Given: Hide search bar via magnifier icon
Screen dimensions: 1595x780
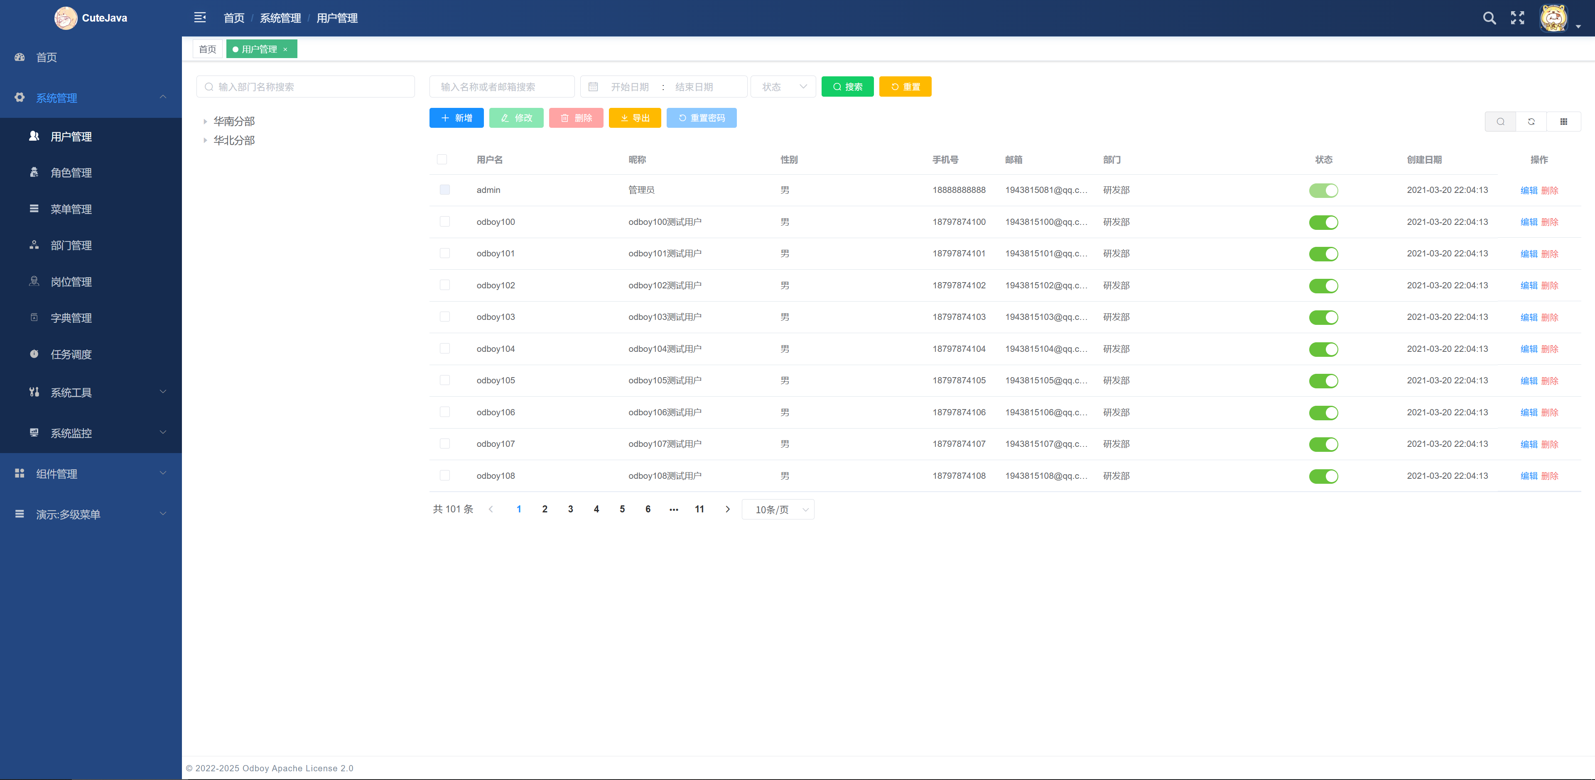Looking at the screenshot, I should pyautogui.click(x=1500, y=122).
